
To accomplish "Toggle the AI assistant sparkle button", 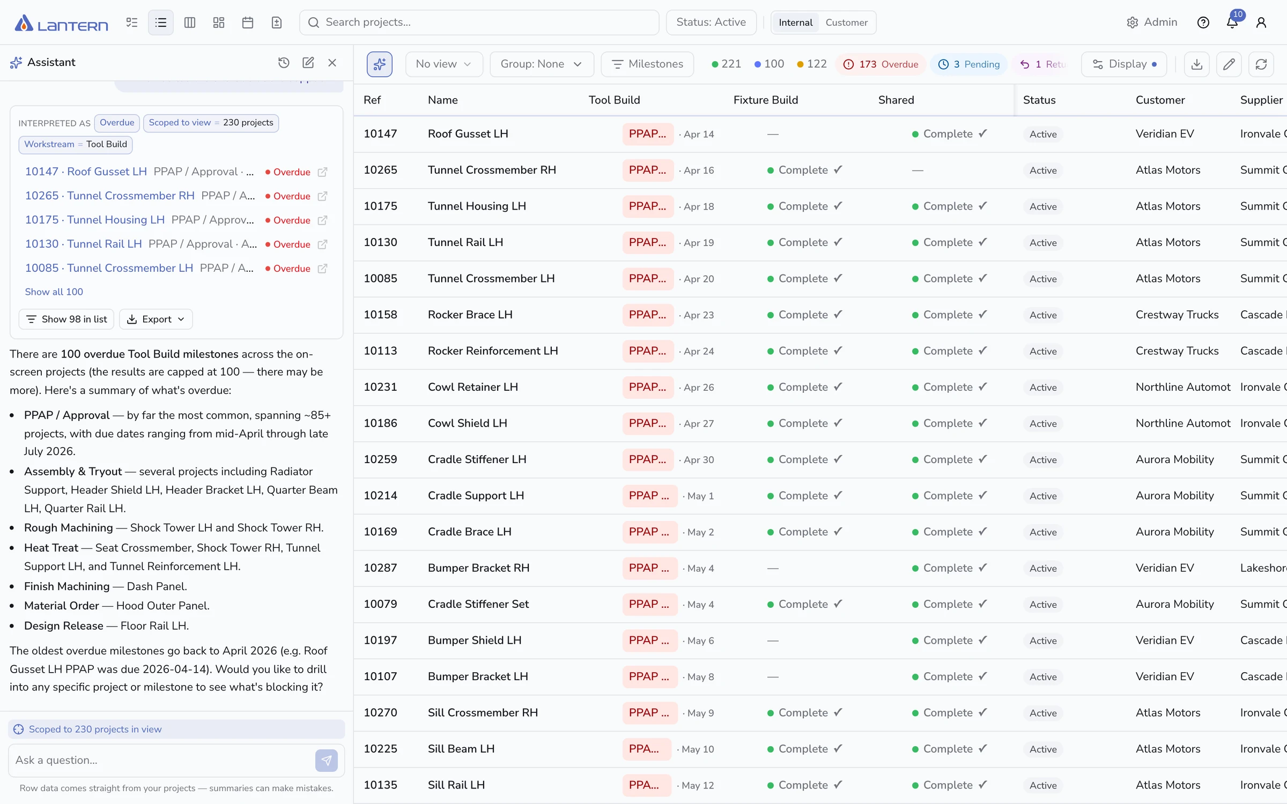I will pos(379,64).
